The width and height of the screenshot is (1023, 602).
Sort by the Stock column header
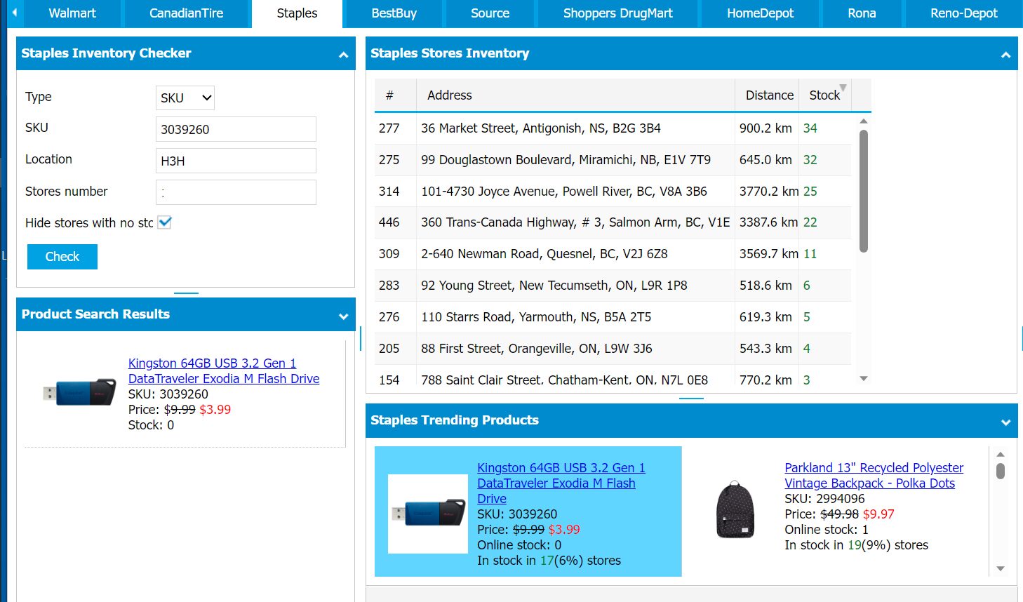pyautogui.click(x=824, y=95)
